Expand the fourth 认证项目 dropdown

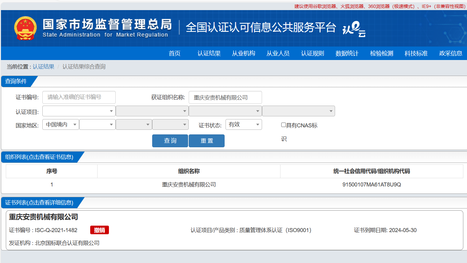[299, 111]
